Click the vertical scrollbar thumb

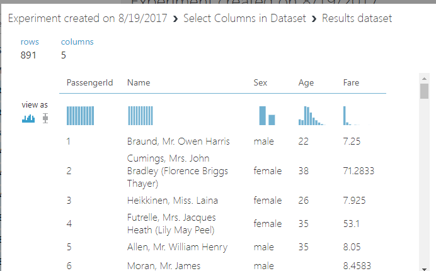click(424, 91)
